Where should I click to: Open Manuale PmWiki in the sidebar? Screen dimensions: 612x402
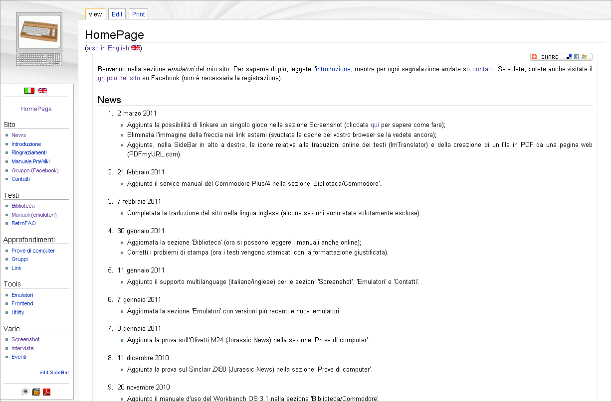pos(30,161)
